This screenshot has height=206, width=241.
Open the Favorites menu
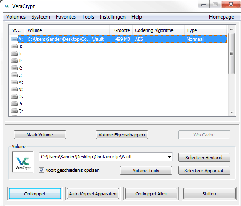tap(66, 17)
